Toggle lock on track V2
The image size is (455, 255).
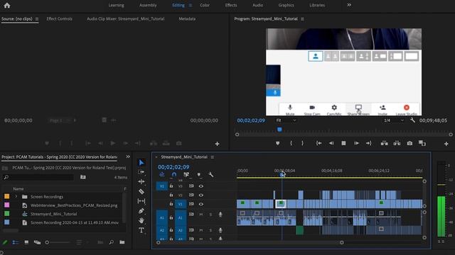171,195
